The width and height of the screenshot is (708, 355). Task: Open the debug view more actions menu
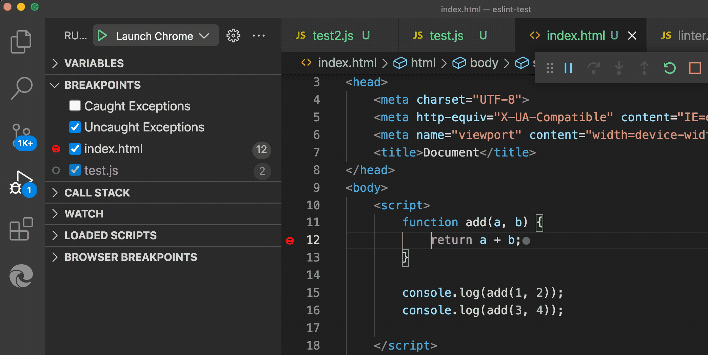pyautogui.click(x=259, y=36)
